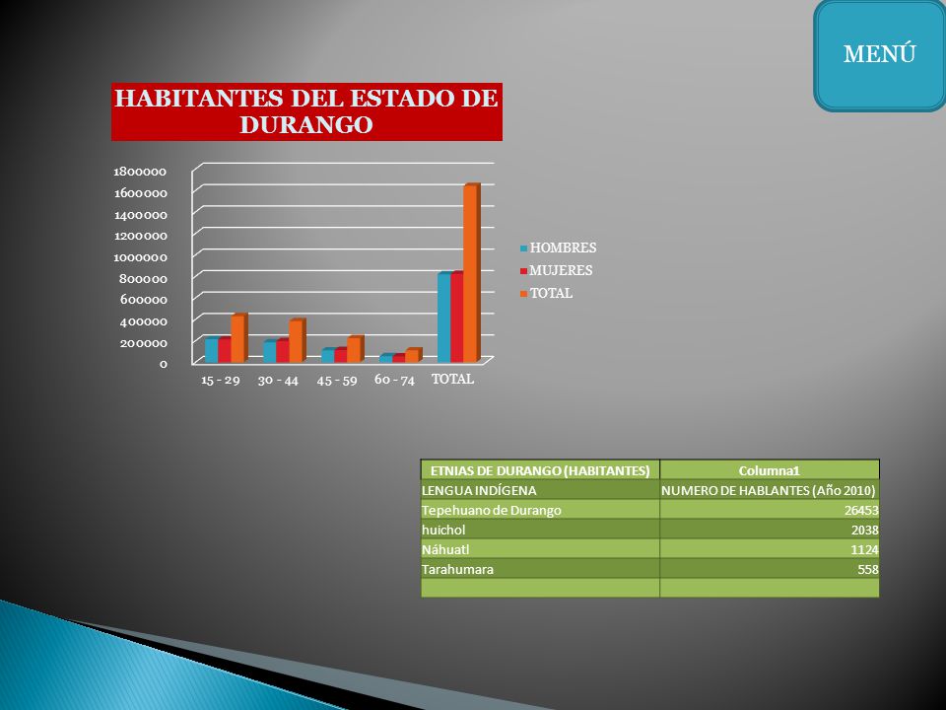Viewport: 946px width, 710px height.
Task: Click the value 1124
Action: tap(864, 550)
